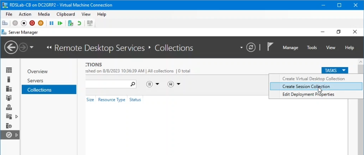Open the dropdown arrow left of refresh
This screenshot has width=364, height=155.
(x=242, y=47)
